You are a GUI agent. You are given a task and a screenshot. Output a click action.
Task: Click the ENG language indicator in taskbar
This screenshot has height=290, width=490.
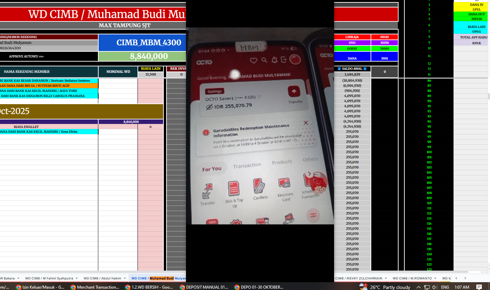[445, 287]
